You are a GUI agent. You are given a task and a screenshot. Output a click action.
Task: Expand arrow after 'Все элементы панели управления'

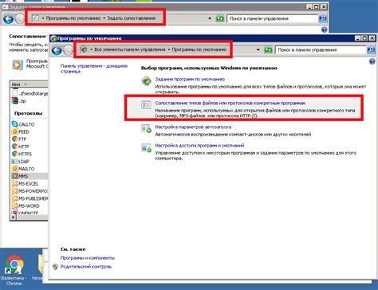[x=169, y=49]
